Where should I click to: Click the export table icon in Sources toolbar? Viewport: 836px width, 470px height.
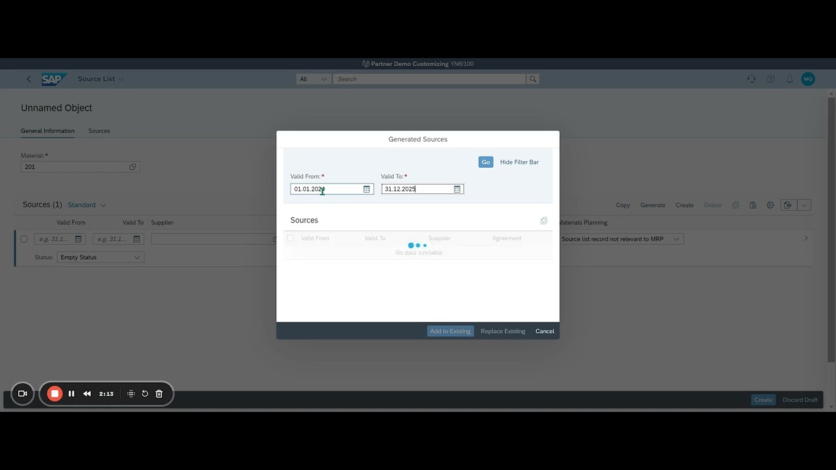[x=788, y=205]
